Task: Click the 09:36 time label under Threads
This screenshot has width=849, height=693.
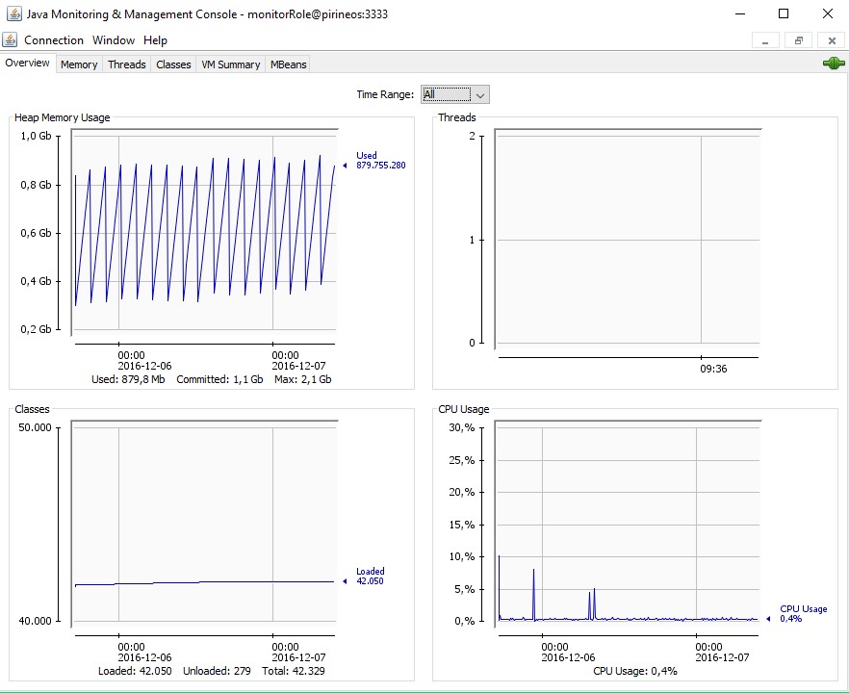Action: pyautogui.click(x=713, y=370)
